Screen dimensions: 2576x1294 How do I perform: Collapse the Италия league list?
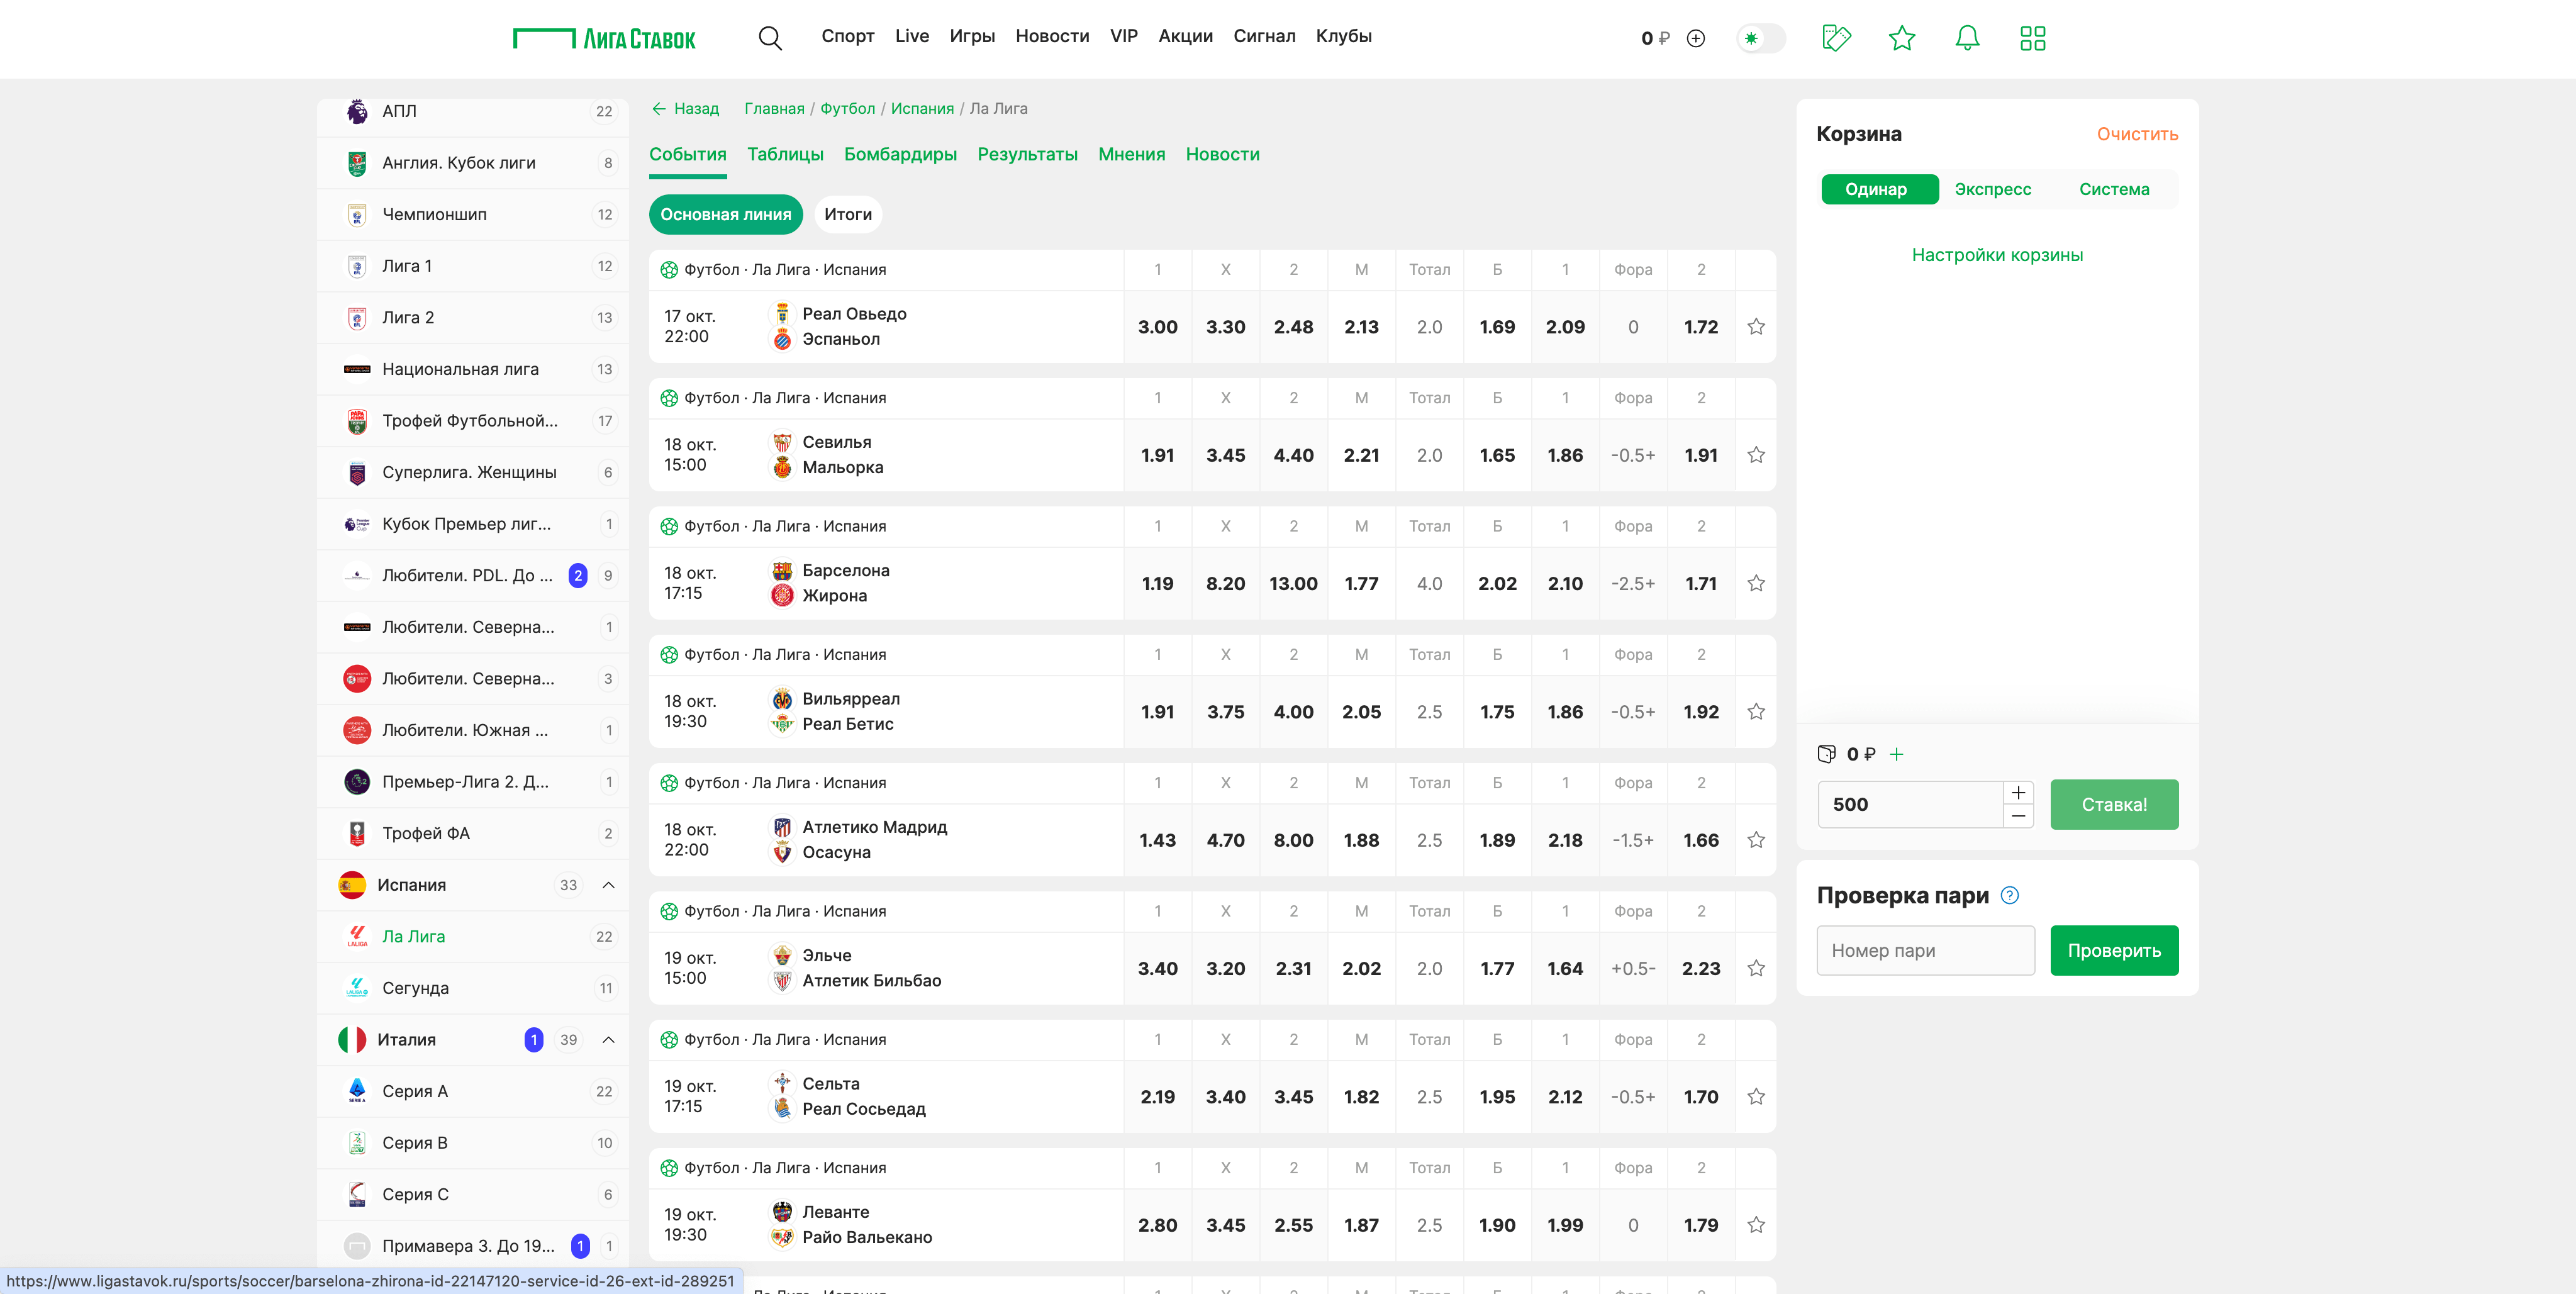pyautogui.click(x=608, y=1040)
